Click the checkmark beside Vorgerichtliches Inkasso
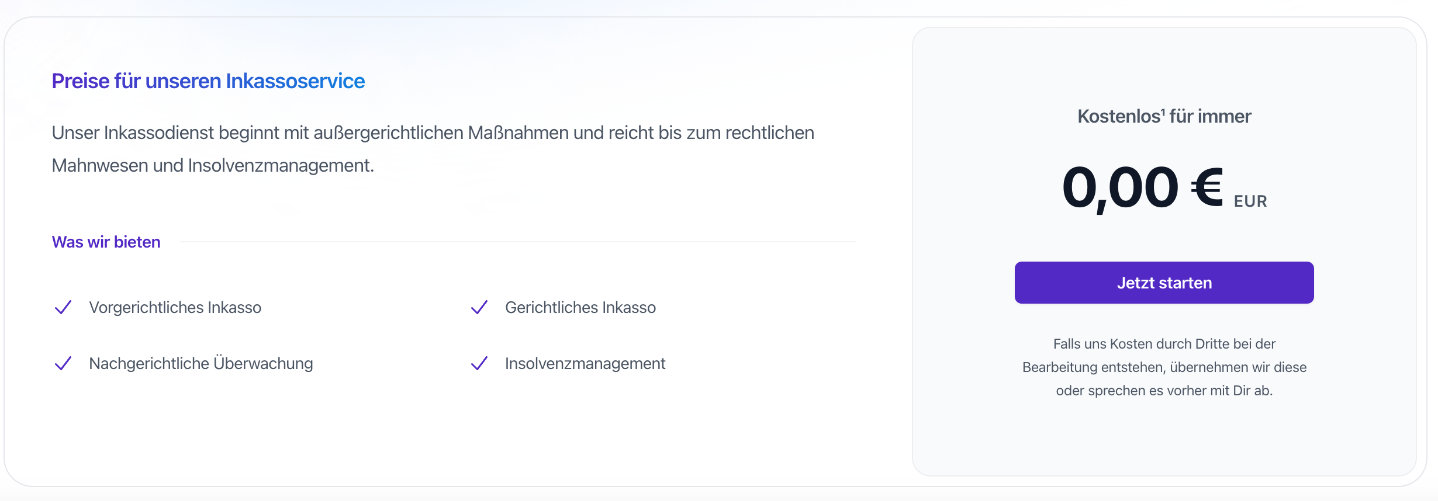Image resolution: width=1438 pixels, height=501 pixels. point(63,307)
